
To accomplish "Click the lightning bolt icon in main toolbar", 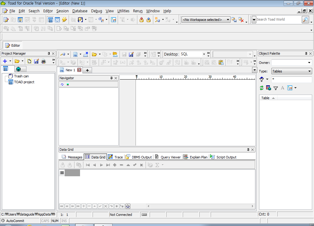I will [x=64, y=20].
